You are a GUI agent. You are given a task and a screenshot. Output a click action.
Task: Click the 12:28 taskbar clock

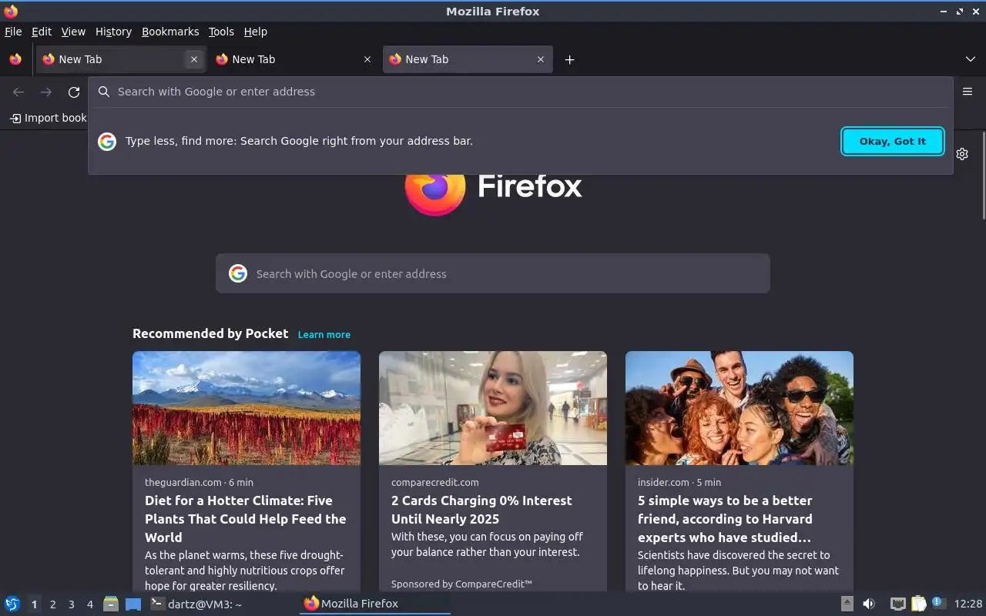(x=968, y=604)
